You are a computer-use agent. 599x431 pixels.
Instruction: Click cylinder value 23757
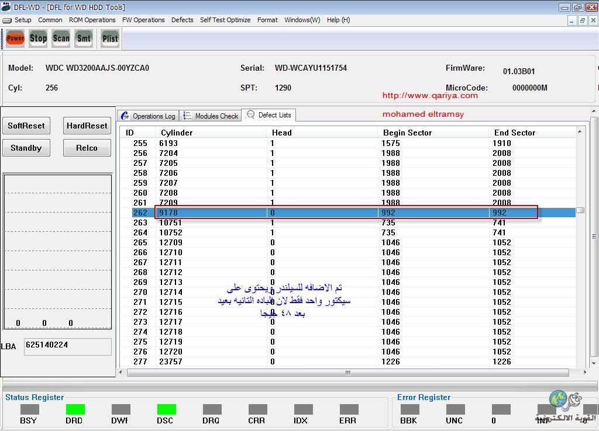tap(171, 361)
